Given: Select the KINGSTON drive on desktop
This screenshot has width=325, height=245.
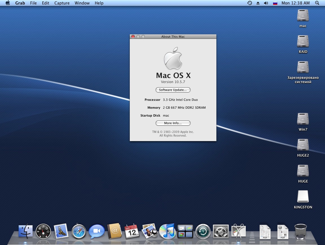Looking at the screenshot, I should click(x=303, y=197).
